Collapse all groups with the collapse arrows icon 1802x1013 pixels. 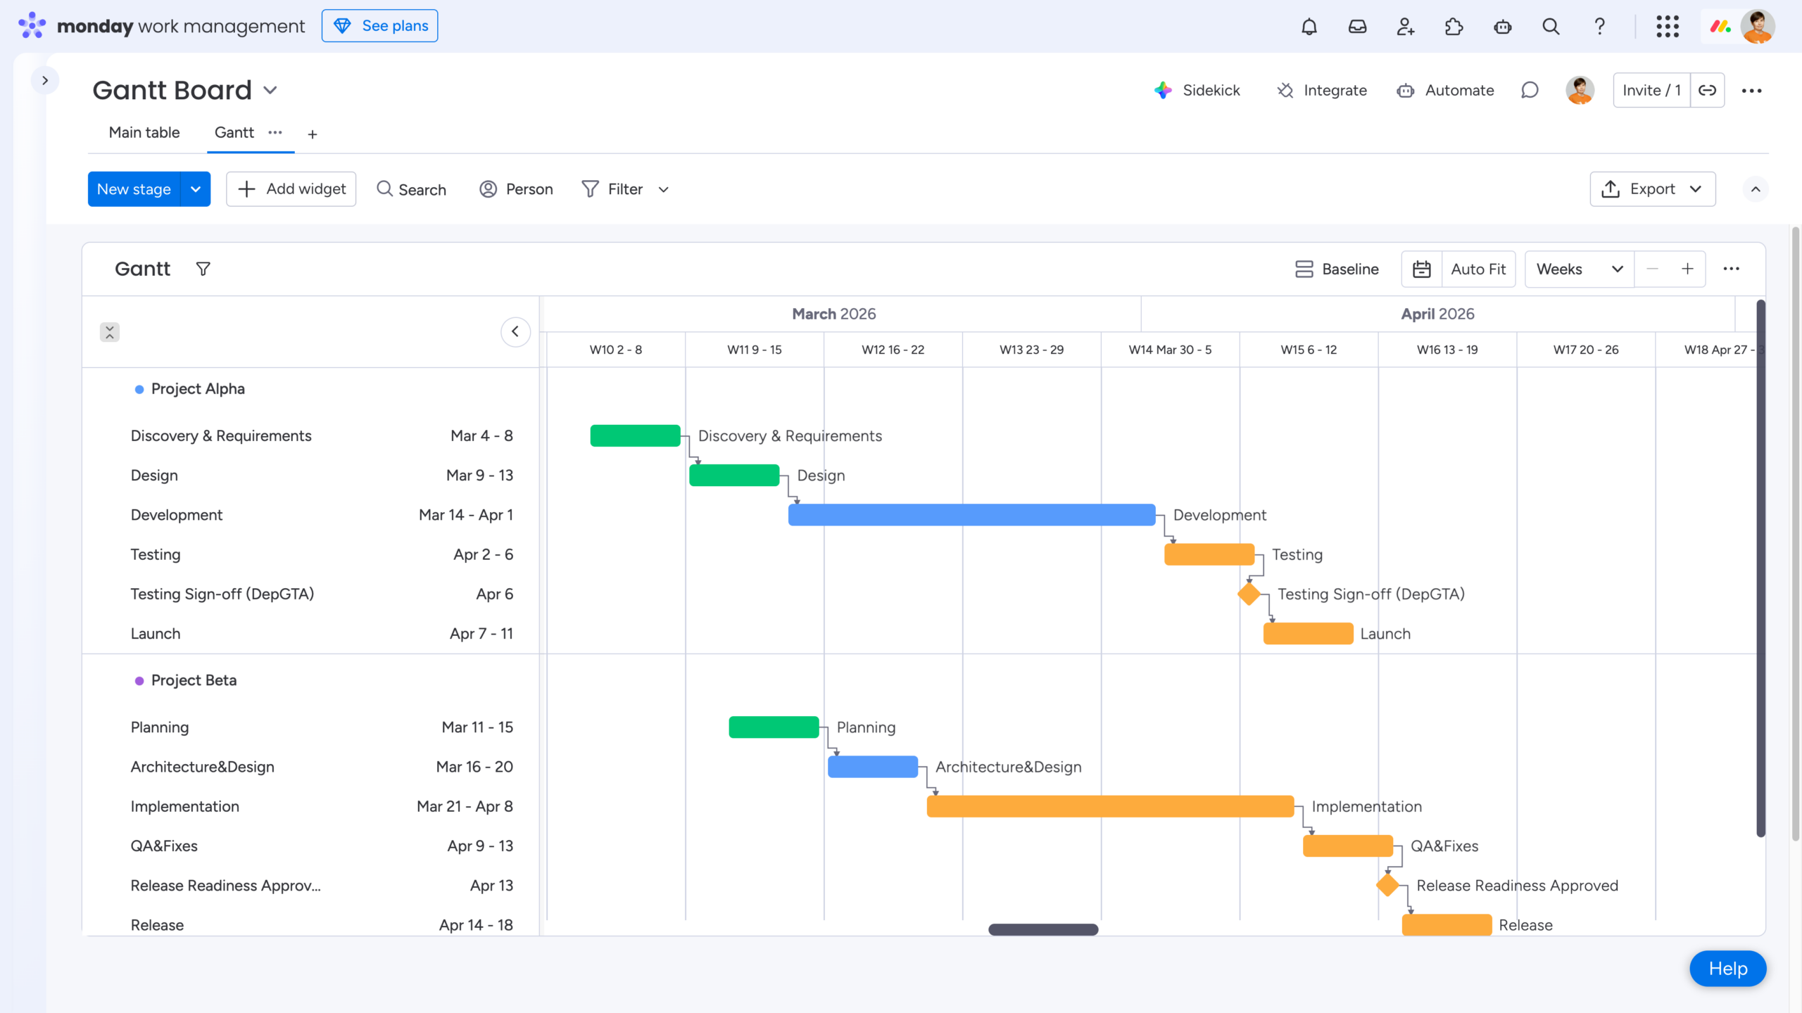pos(110,331)
